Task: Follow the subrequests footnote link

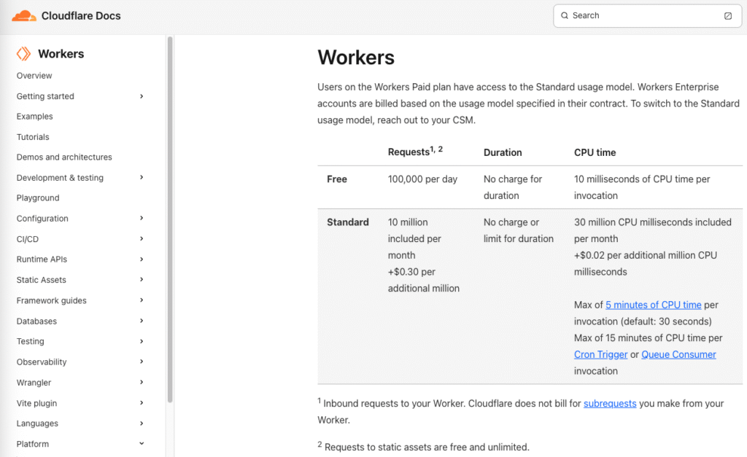Action: (610, 403)
